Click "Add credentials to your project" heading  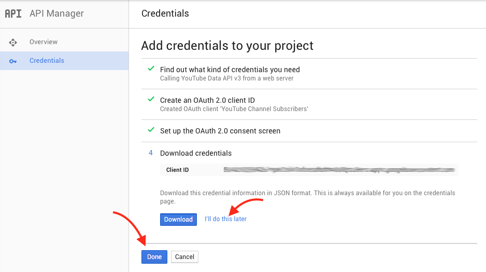[x=227, y=46]
